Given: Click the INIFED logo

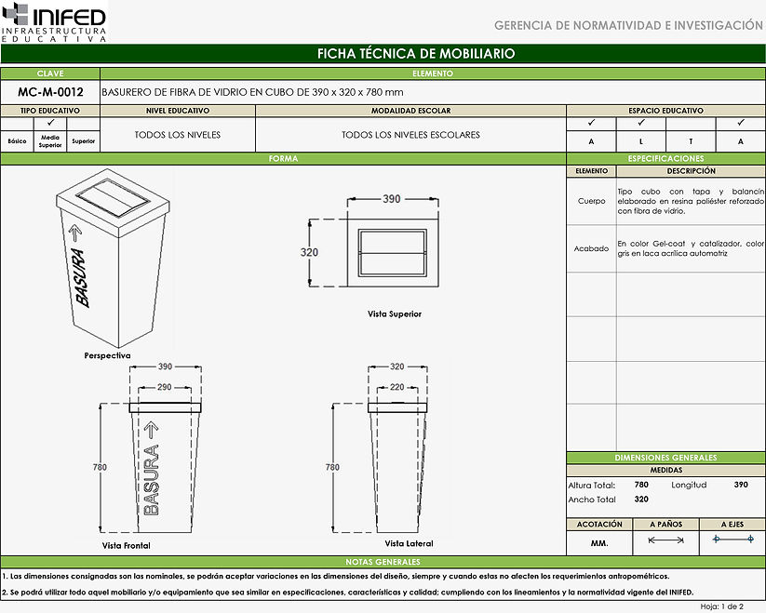Looking at the screenshot, I should click(x=54, y=22).
